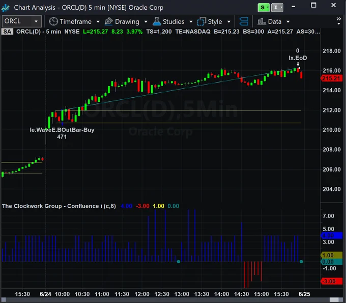346x303 pixels.
Task: Click the Clockwork Group Confluence study title
Action: 59,206
